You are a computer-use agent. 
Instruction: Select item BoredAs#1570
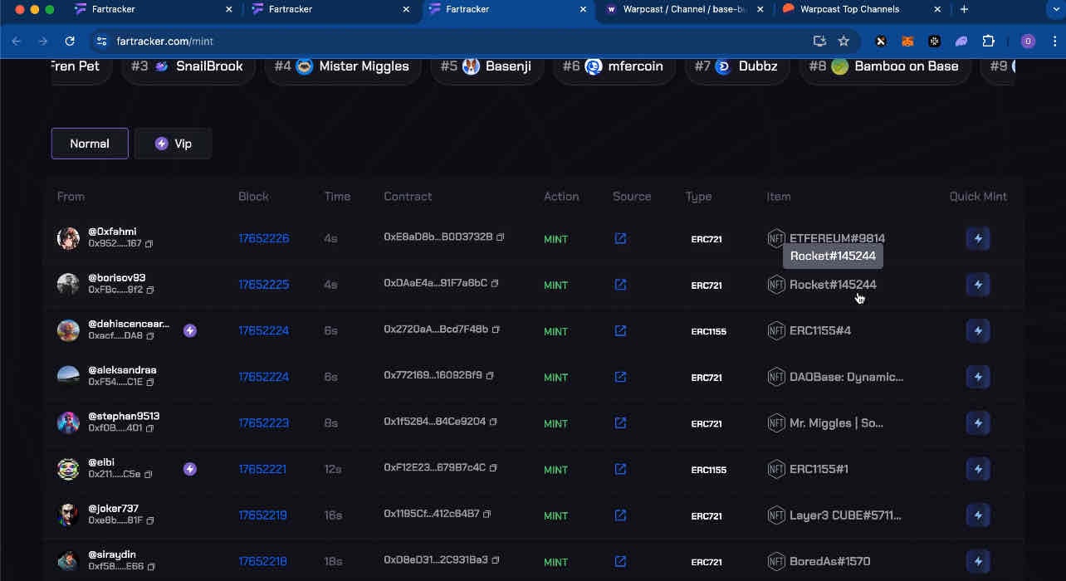coord(829,562)
